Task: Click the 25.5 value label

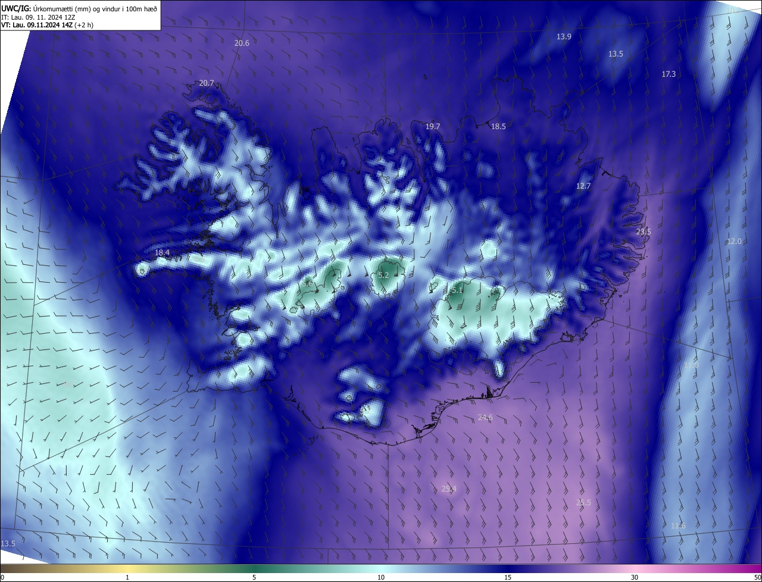Action: point(583,502)
